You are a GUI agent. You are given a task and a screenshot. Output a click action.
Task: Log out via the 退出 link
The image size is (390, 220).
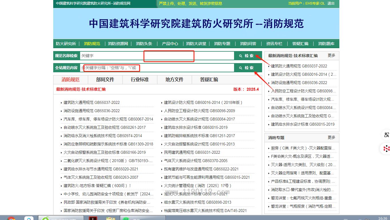pos(331,3)
